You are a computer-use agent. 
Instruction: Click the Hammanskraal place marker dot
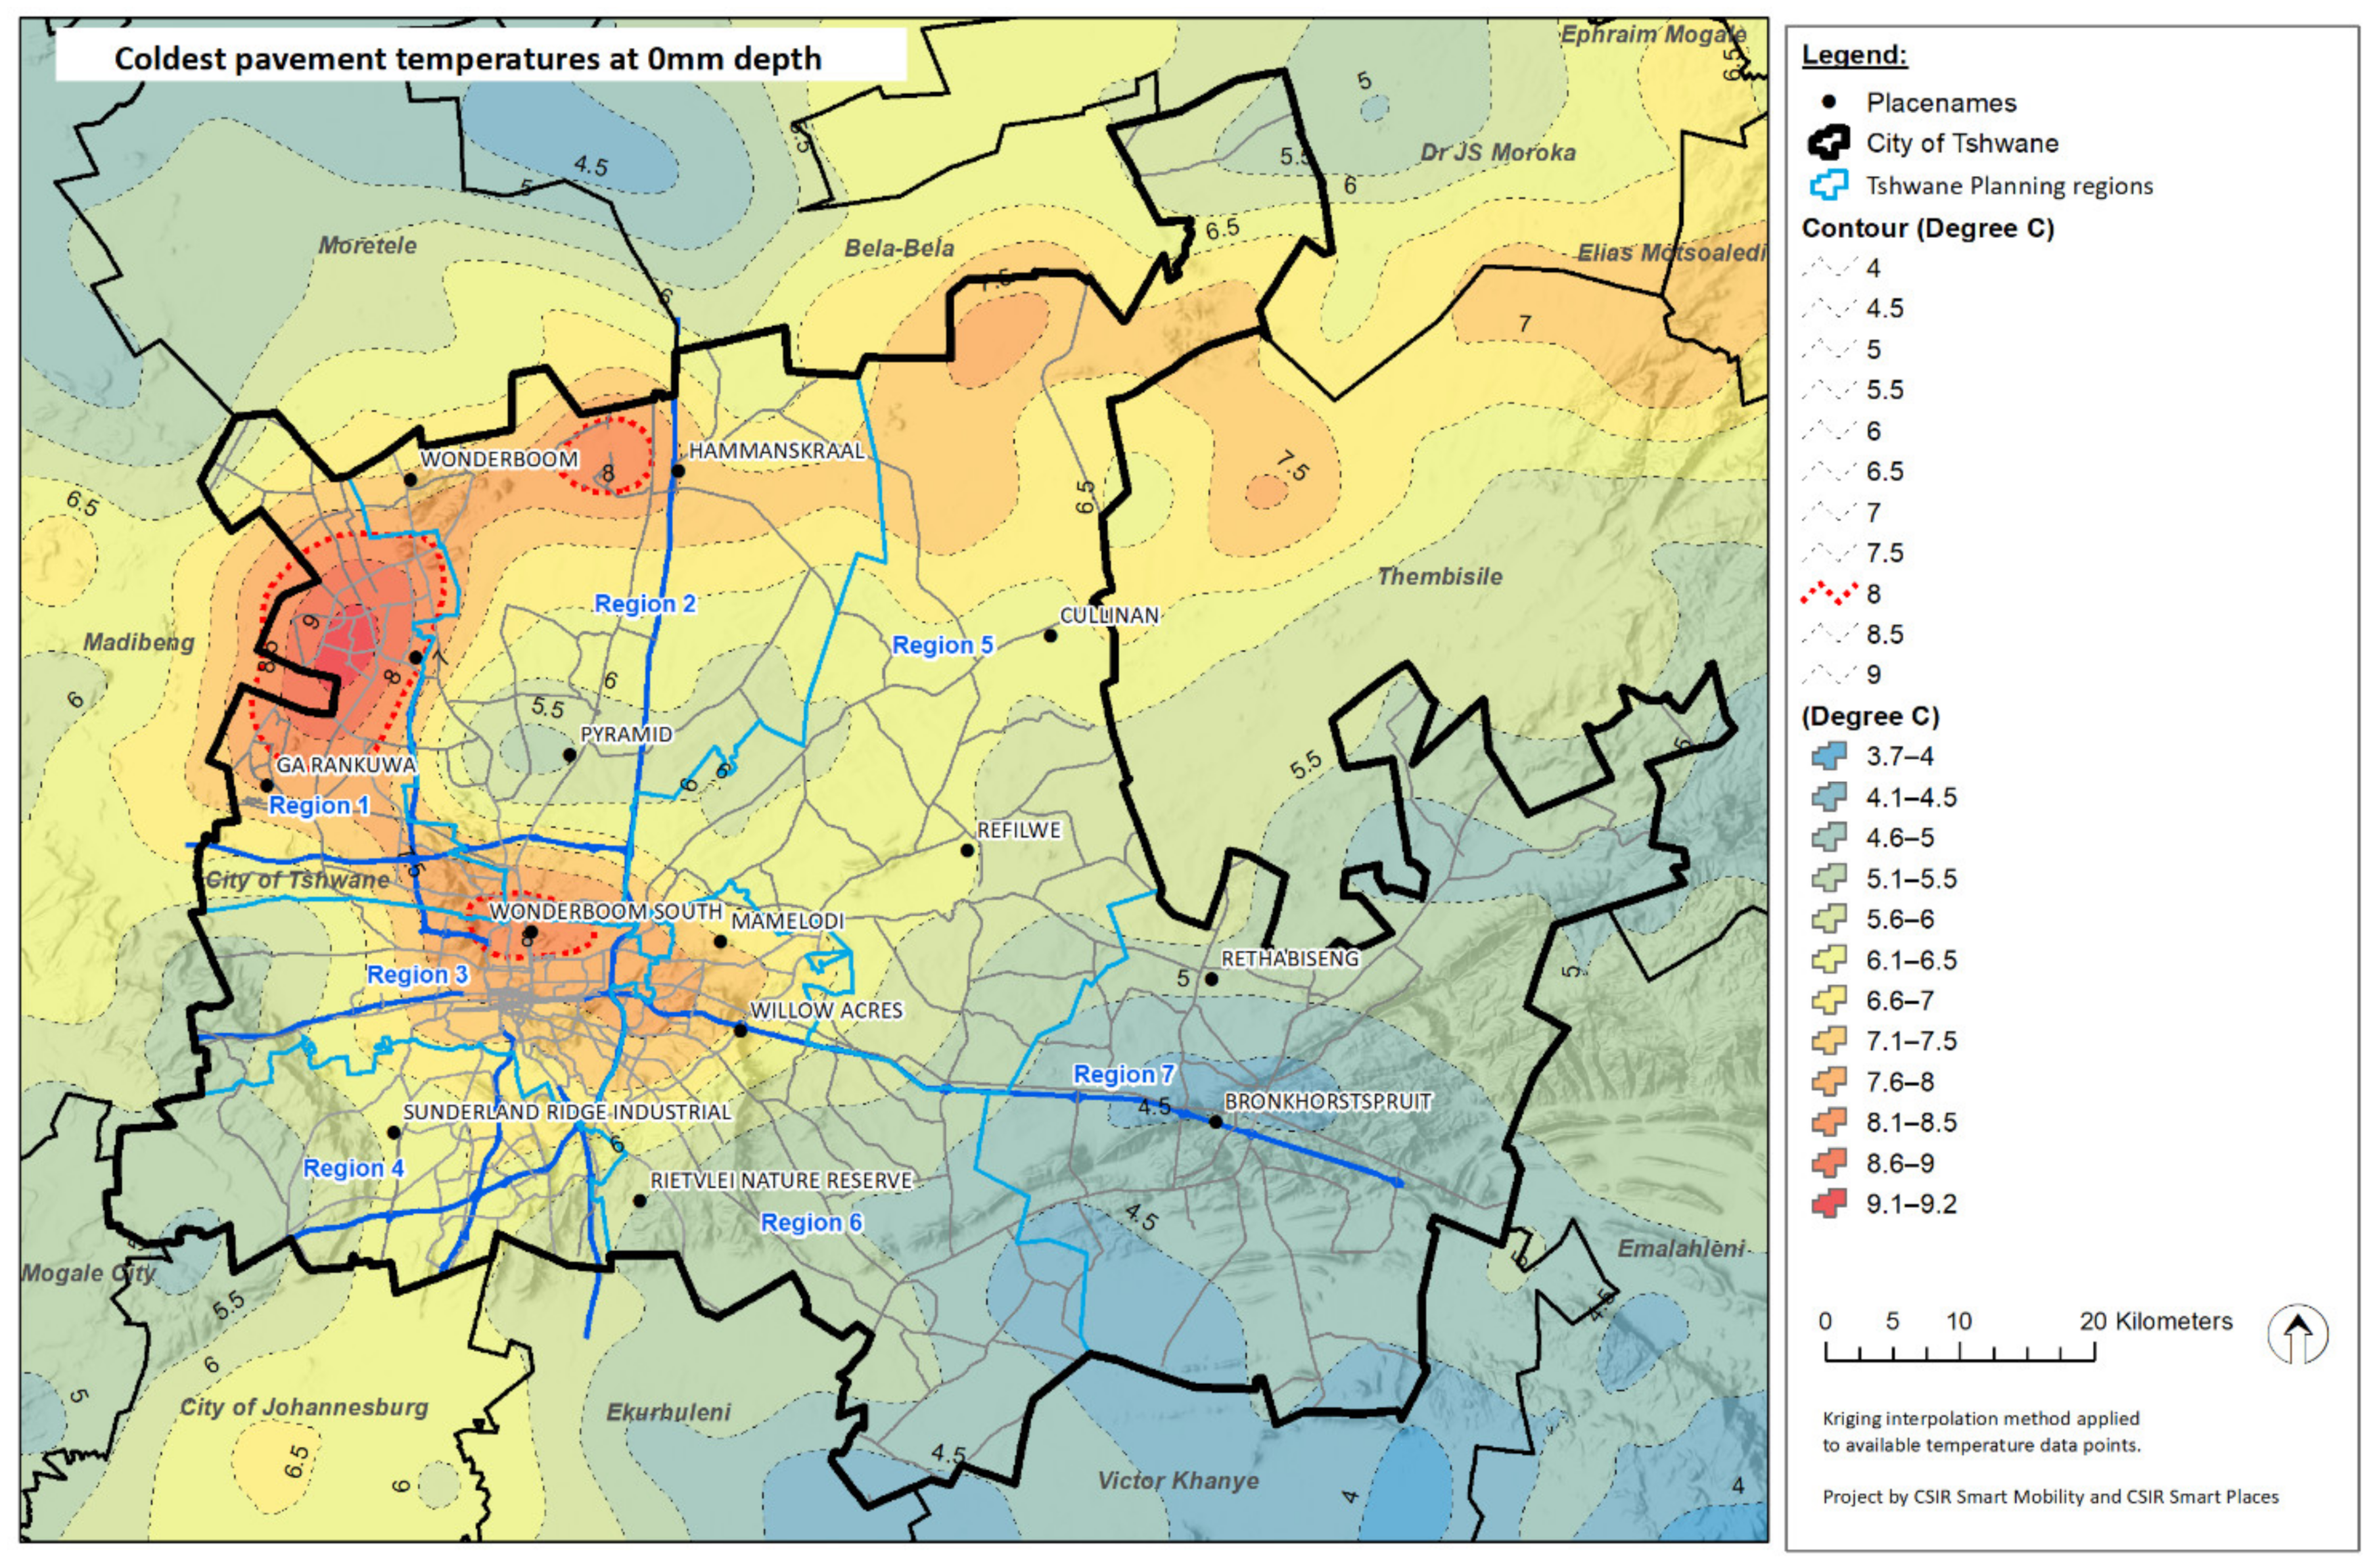tap(678, 471)
